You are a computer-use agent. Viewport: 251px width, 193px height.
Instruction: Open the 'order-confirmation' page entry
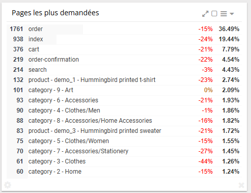click(x=124, y=60)
